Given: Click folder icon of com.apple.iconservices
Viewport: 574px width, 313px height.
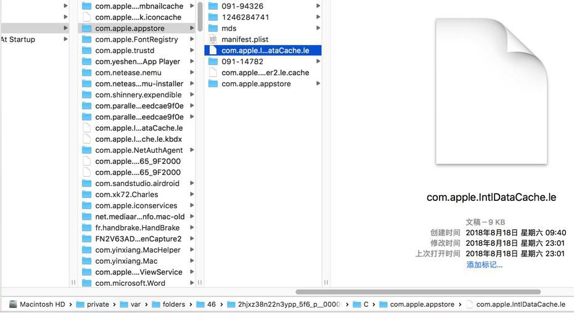Looking at the screenshot, I should click(87, 206).
